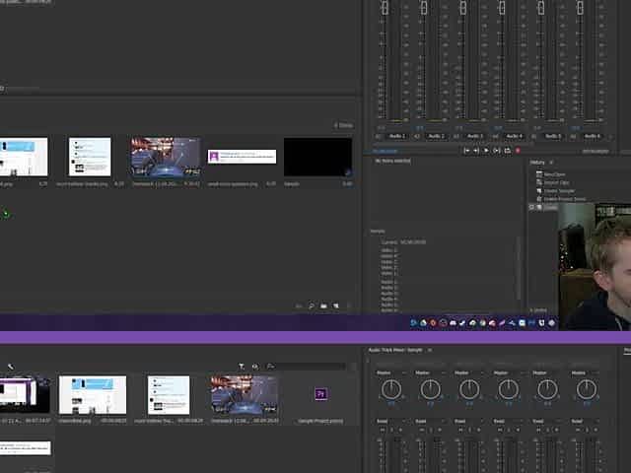This screenshot has width=631, height=473.
Task: Mute the third channel in the lower track mixer
Action: [460, 430]
